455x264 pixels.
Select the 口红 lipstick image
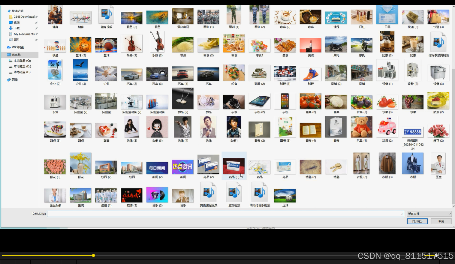362,17
